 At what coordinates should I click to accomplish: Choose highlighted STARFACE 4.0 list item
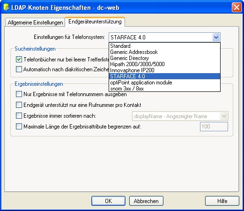(164, 76)
